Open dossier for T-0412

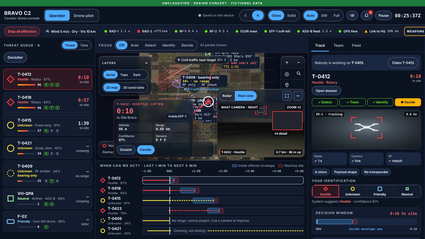click(x=326, y=91)
